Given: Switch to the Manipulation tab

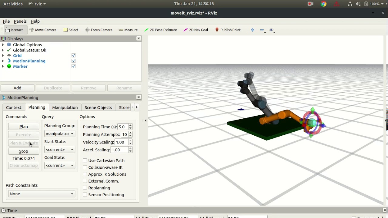Looking at the screenshot, I should tap(65, 107).
